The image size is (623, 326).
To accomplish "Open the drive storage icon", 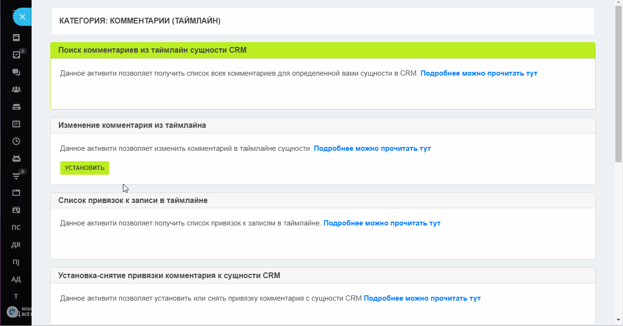I will 16,106.
